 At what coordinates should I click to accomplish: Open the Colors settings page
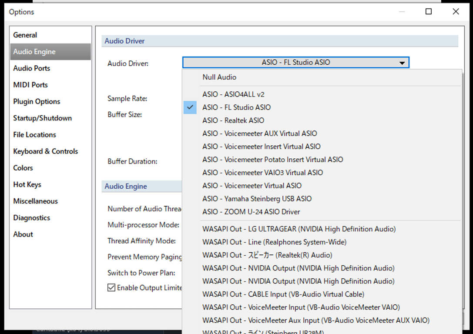tap(50, 167)
